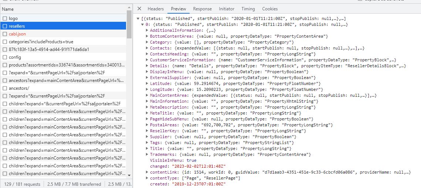Switch to the Headers tab
This screenshot has height=188, width=421.
[x=156, y=9]
